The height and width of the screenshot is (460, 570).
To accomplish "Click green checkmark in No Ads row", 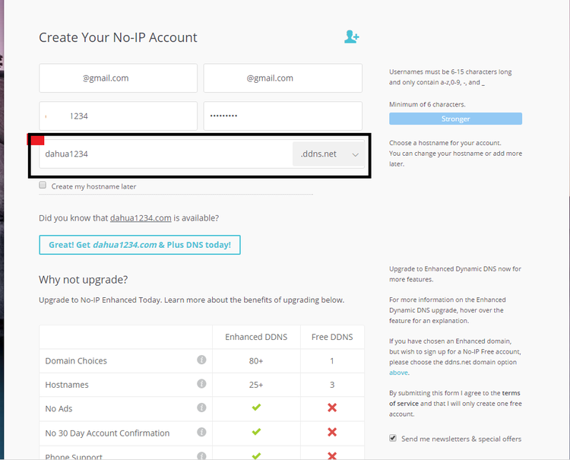I will point(256,408).
